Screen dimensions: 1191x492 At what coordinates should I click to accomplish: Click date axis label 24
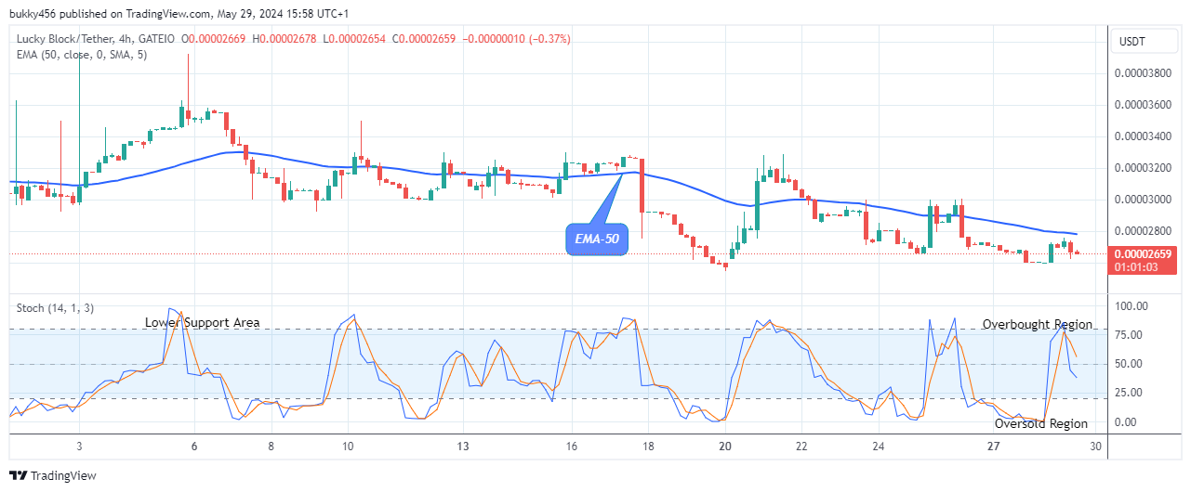(x=879, y=447)
